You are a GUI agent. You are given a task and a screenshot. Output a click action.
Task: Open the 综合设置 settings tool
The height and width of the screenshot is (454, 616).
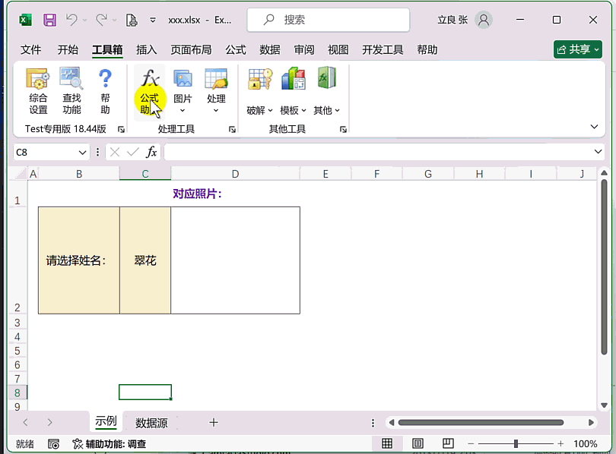[38, 90]
